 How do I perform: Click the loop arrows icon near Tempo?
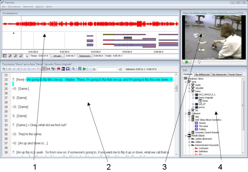click(x=27, y=56)
